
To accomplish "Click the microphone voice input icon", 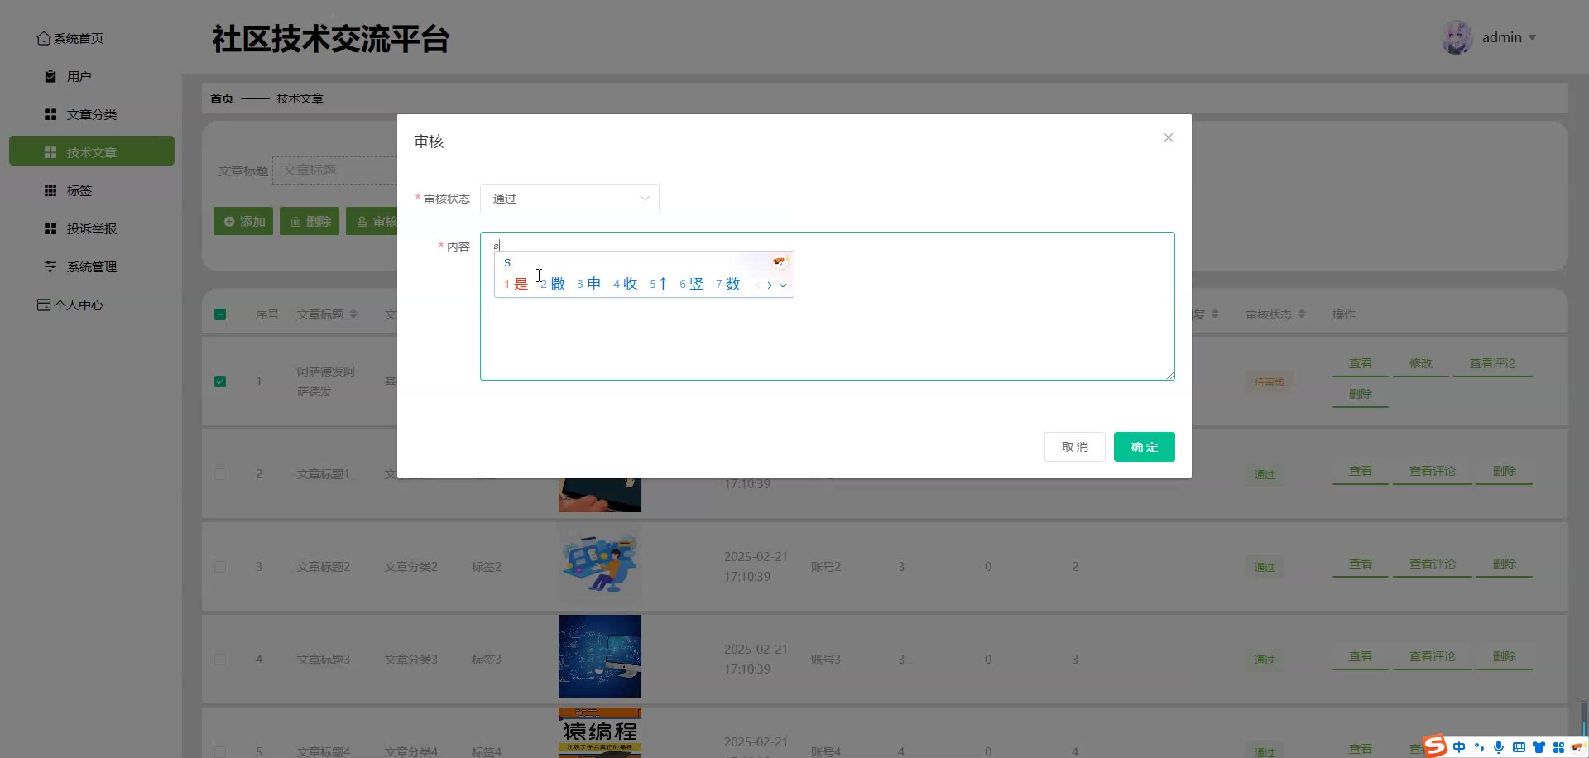I will tap(1499, 747).
